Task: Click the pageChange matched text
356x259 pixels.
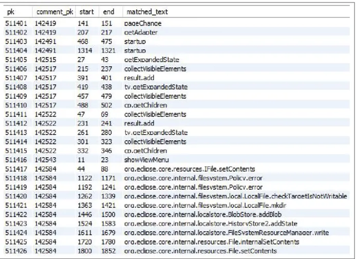Action: coord(143,24)
